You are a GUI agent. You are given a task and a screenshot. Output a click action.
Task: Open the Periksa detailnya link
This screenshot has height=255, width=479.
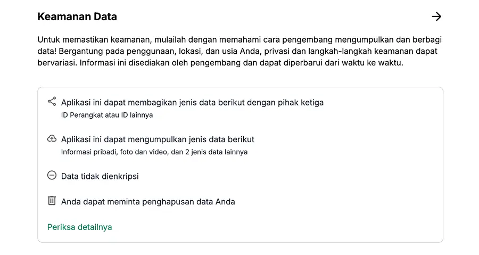click(80, 227)
